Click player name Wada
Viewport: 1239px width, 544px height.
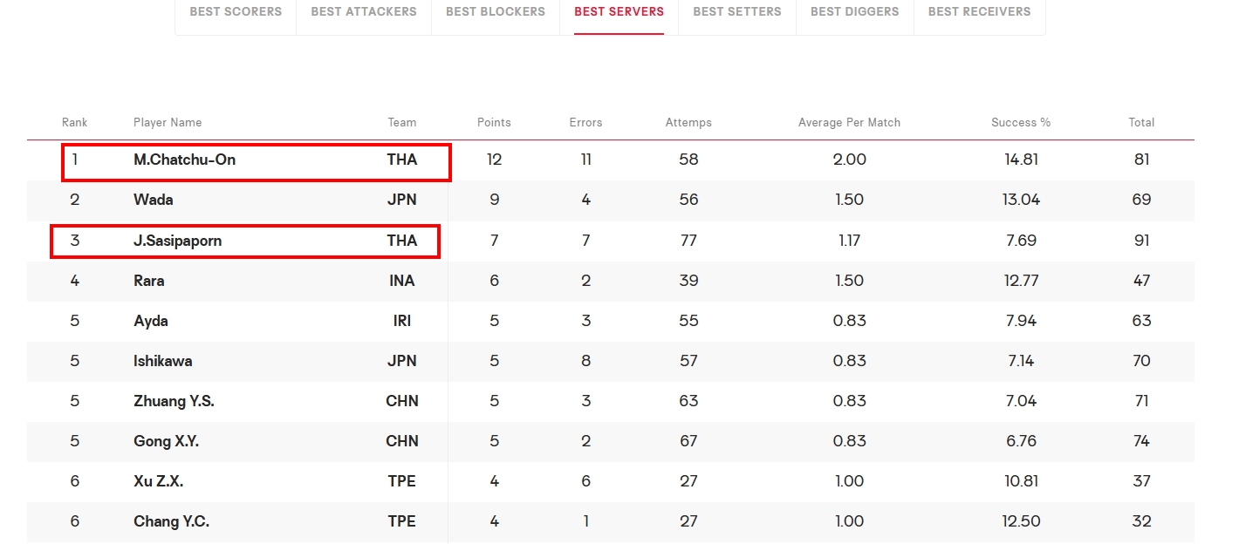pyautogui.click(x=154, y=200)
